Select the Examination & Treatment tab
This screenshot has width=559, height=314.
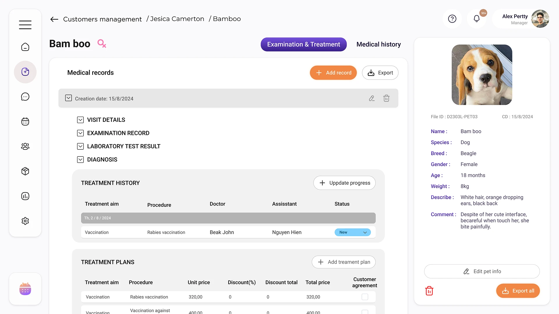[x=303, y=44]
